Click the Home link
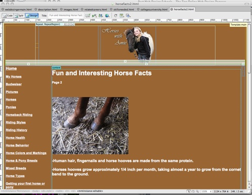 pyautogui.click(x=11, y=69)
